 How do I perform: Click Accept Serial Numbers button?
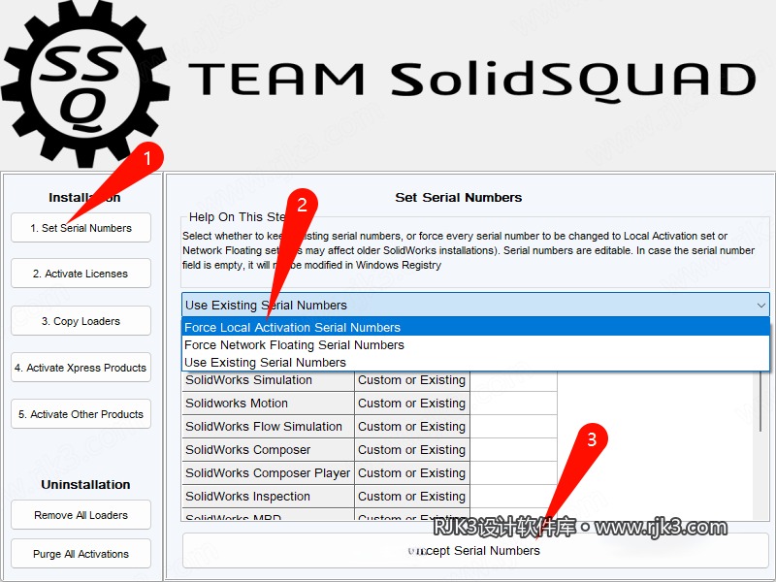[x=475, y=550]
